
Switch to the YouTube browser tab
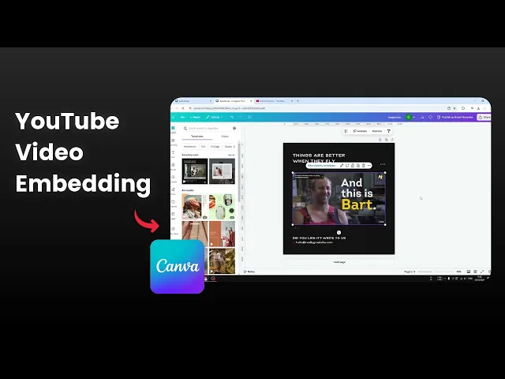(x=272, y=101)
